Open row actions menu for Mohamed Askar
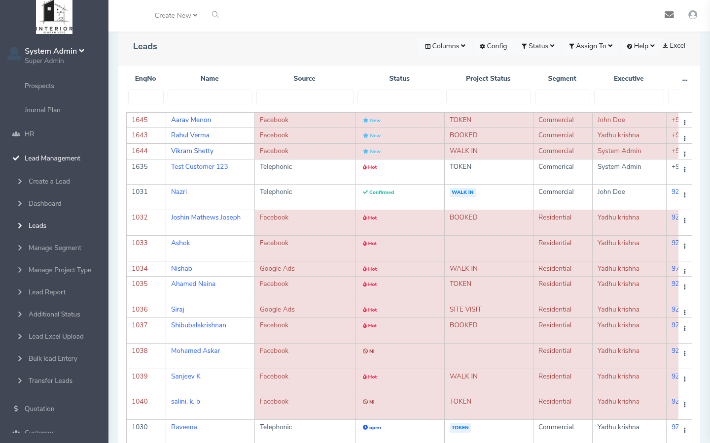 click(x=684, y=353)
